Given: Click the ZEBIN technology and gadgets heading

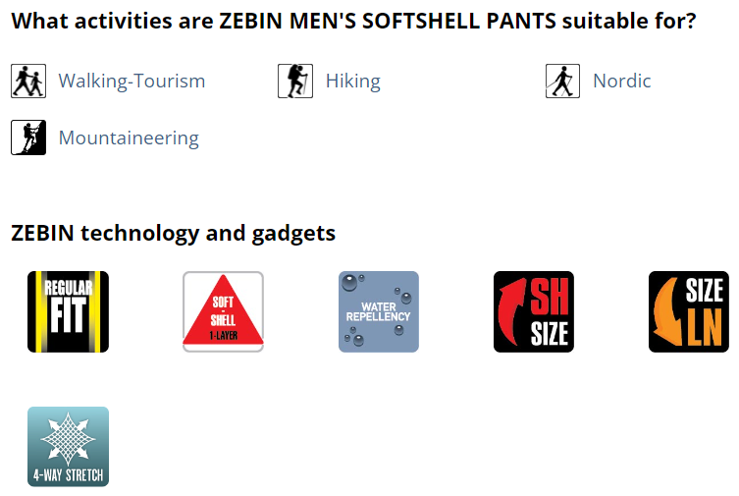Looking at the screenshot, I should (173, 234).
